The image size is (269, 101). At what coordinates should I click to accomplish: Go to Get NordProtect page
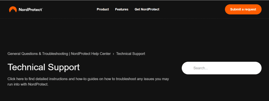147,9
